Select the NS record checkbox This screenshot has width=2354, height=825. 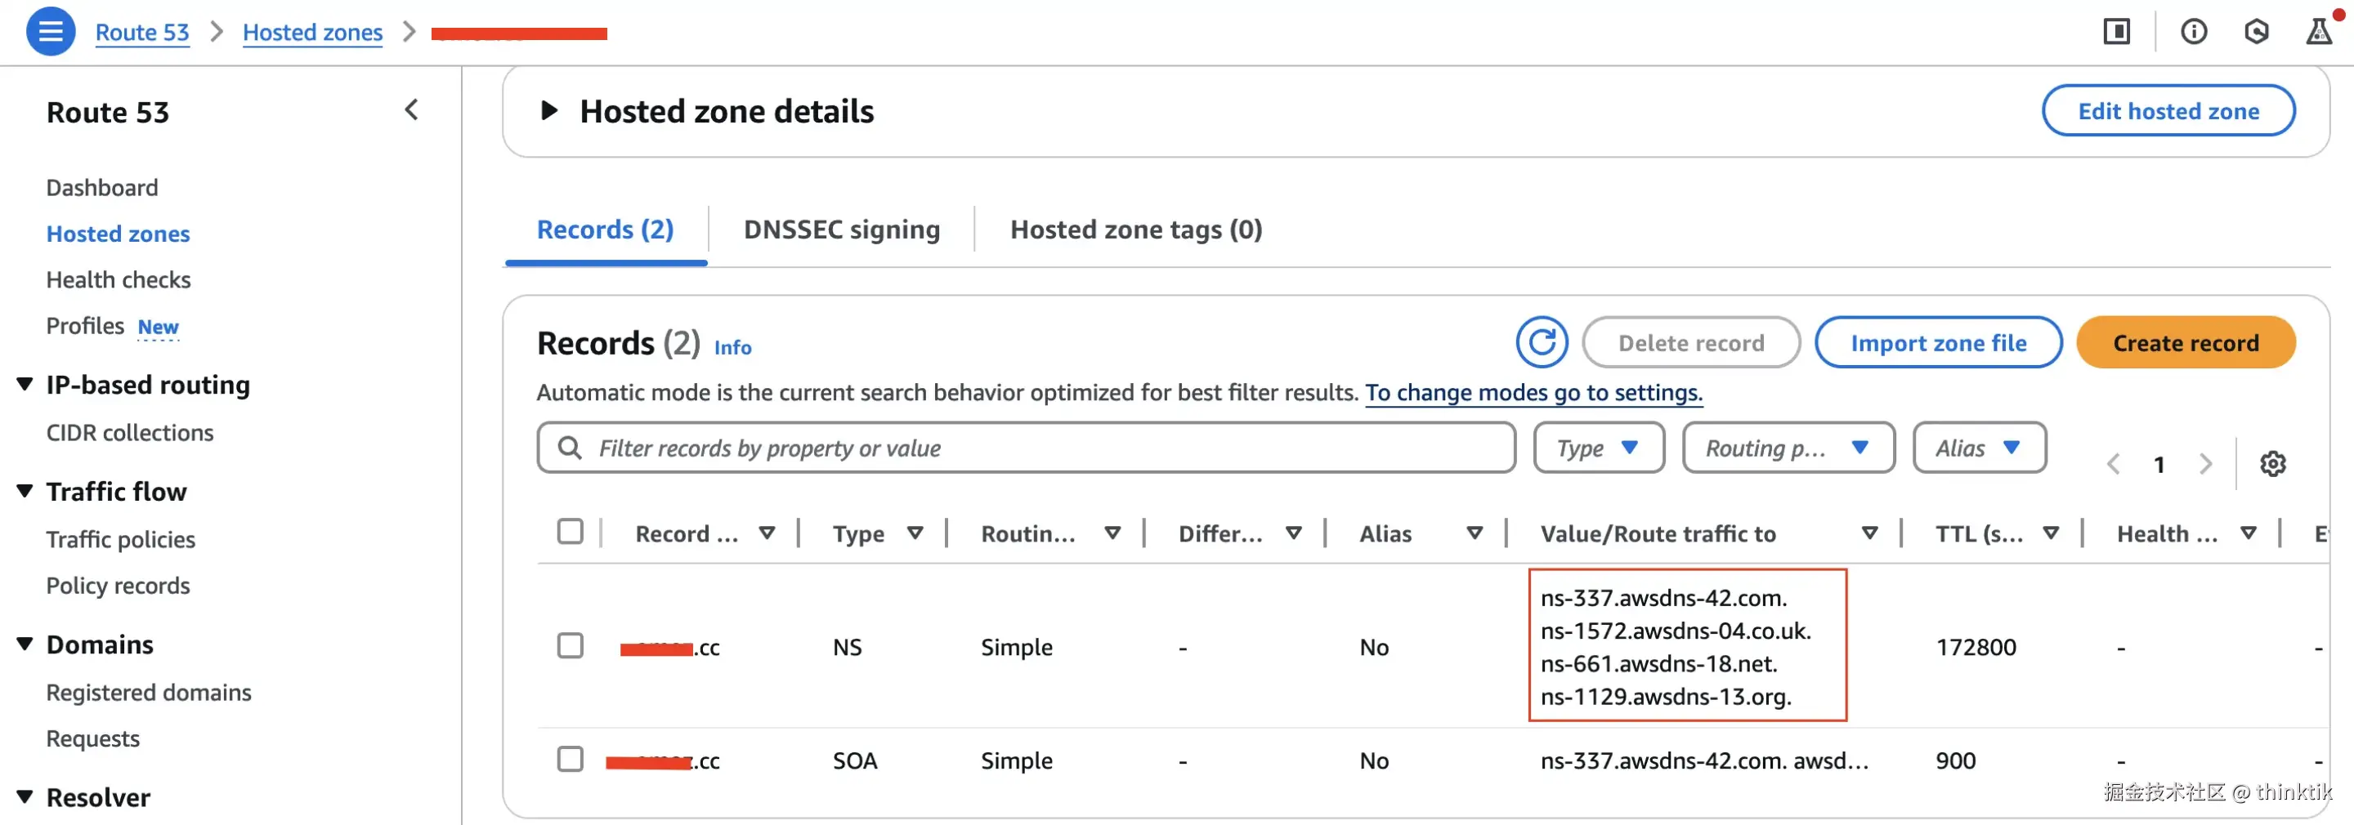coord(571,646)
